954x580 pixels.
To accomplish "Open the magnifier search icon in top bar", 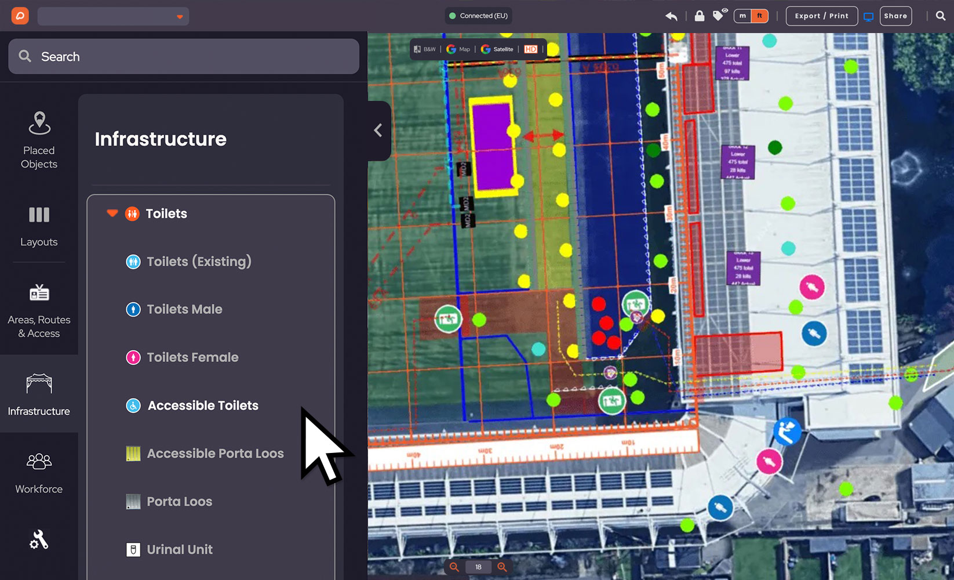I will tap(941, 16).
